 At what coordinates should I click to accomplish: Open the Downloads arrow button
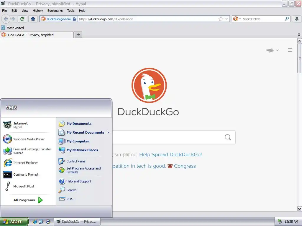click(297, 19)
